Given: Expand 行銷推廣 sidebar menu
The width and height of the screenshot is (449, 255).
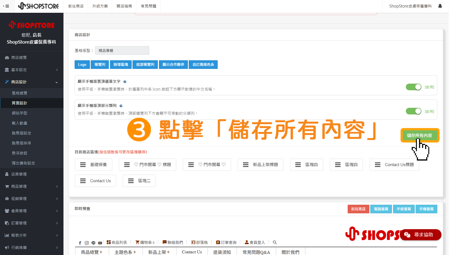Looking at the screenshot, I should point(32,247).
